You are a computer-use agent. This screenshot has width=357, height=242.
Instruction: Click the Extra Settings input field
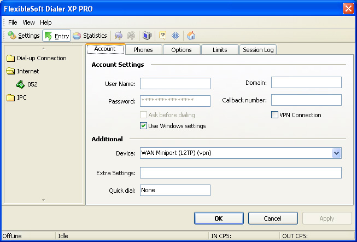click(241, 172)
